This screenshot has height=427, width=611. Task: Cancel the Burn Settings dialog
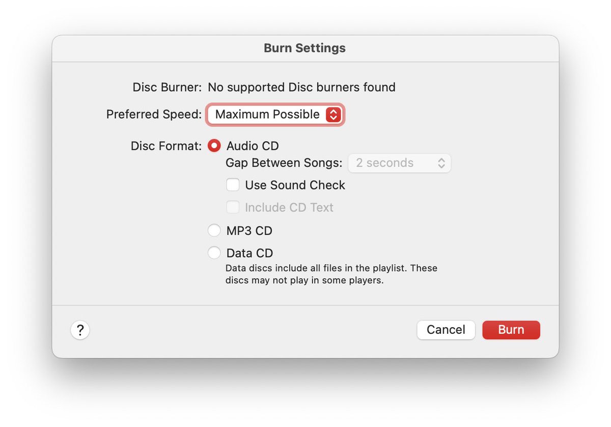pyautogui.click(x=446, y=330)
